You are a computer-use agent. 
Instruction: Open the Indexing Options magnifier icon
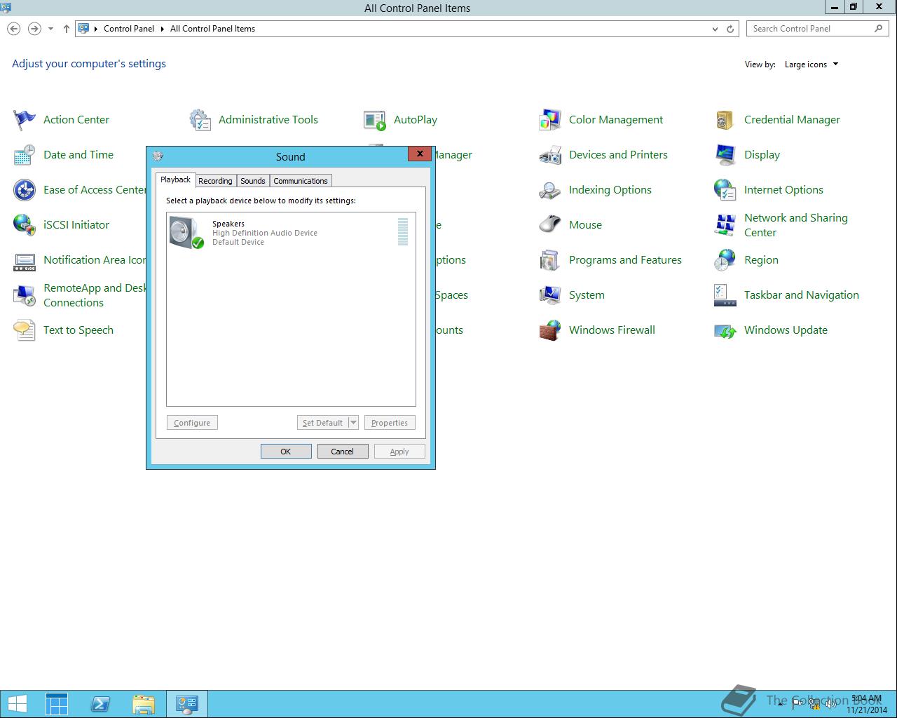[x=550, y=190]
